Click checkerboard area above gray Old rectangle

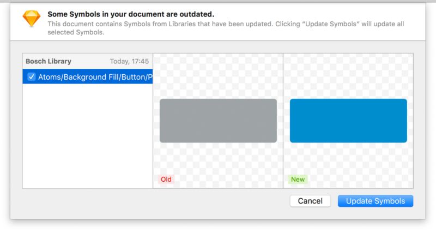click(x=219, y=76)
